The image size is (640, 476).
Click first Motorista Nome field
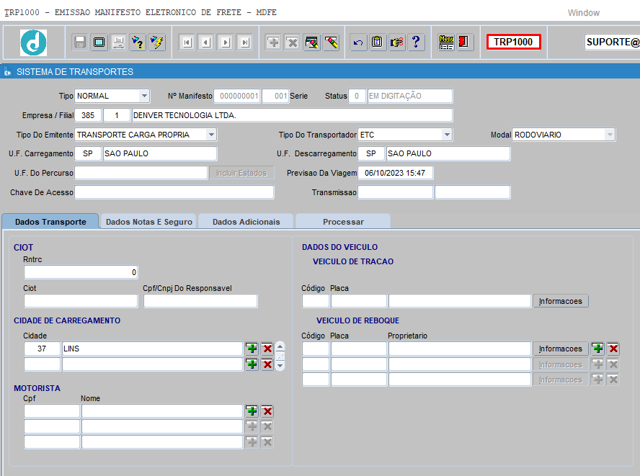click(x=162, y=411)
